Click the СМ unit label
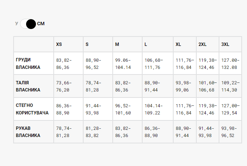This screenshot has height=166, width=247. point(41,24)
